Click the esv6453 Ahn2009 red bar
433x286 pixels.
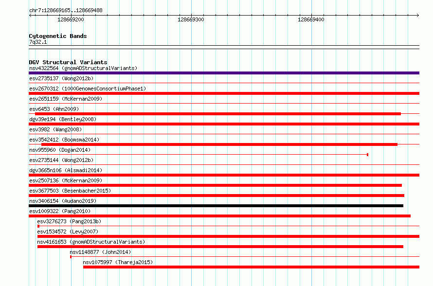pos(218,114)
